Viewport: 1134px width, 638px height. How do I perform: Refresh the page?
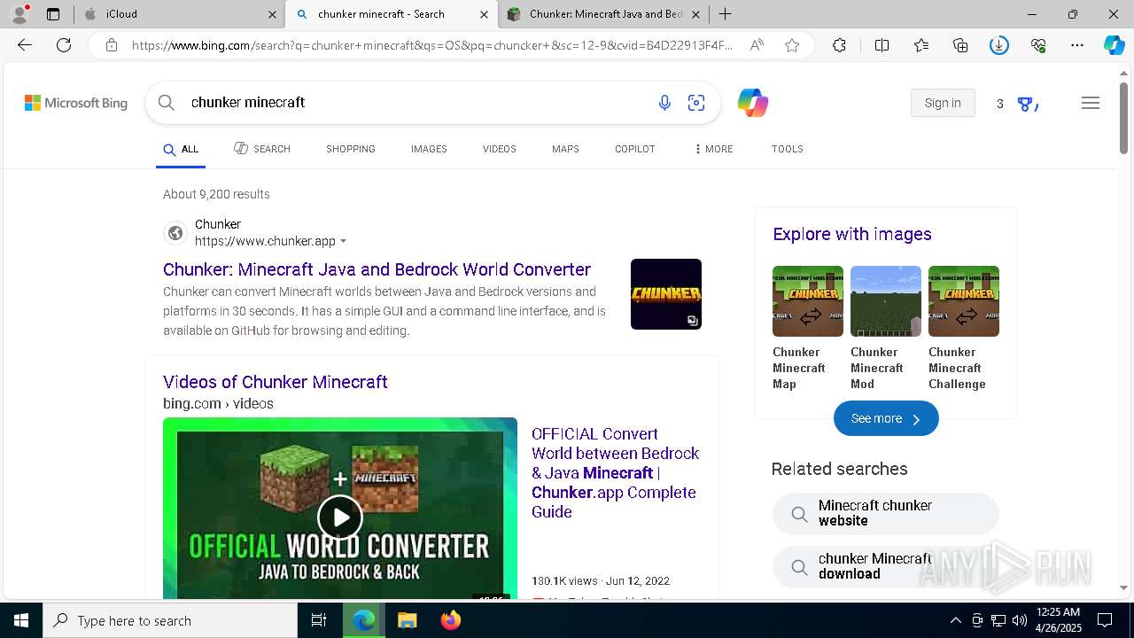[x=64, y=45]
